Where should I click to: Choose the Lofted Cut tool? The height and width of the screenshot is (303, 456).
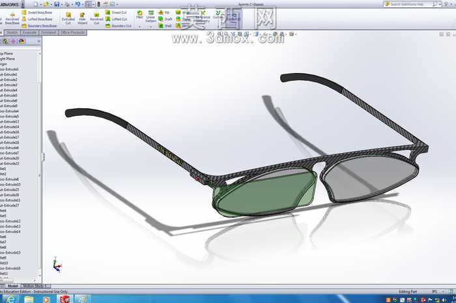pyautogui.click(x=116, y=19)
